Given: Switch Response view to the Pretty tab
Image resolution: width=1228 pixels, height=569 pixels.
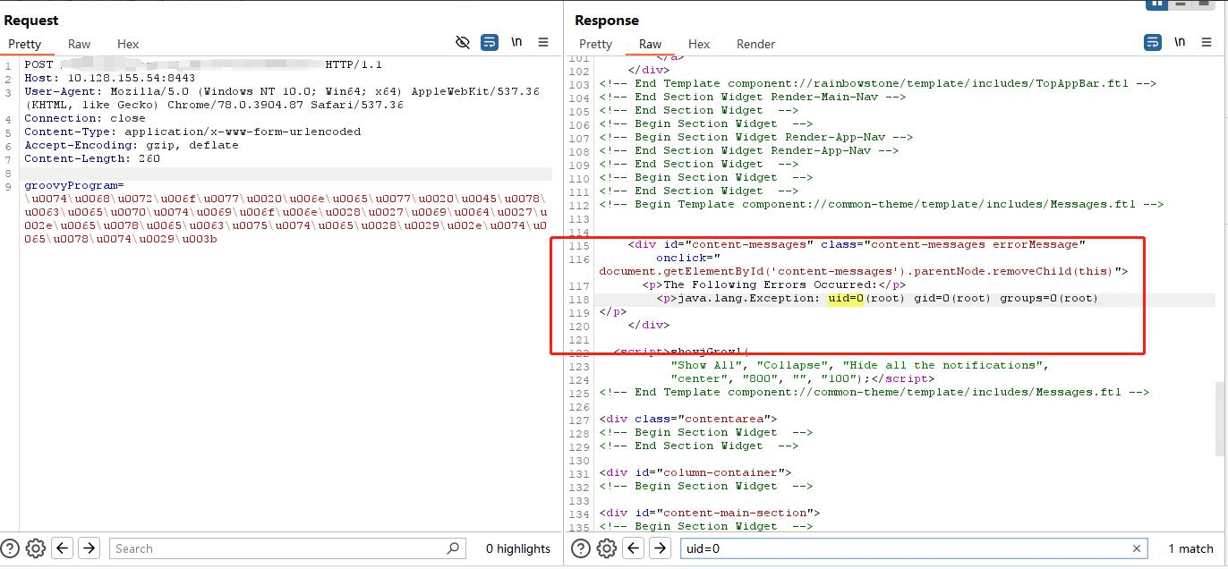Looking at the screenshot, I should tap(595, 44).
